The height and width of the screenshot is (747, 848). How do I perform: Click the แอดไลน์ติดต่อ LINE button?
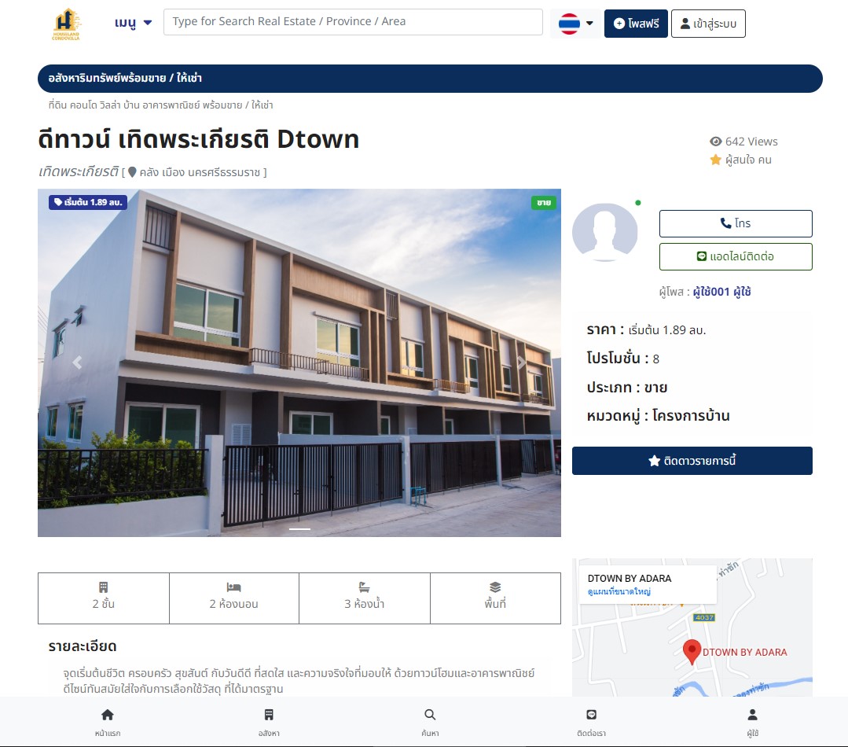pyautogui.click(x=735, y=256)
